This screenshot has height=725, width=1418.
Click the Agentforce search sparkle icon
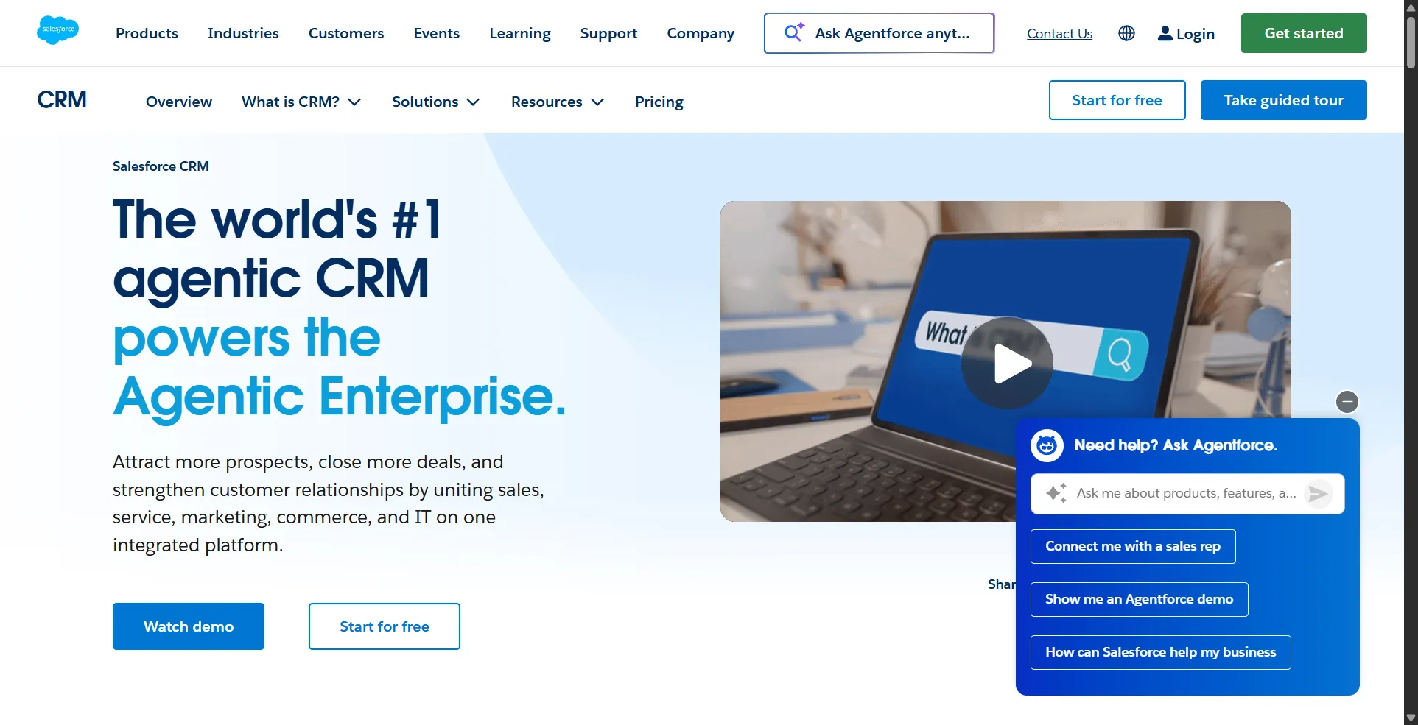[794, 32]
